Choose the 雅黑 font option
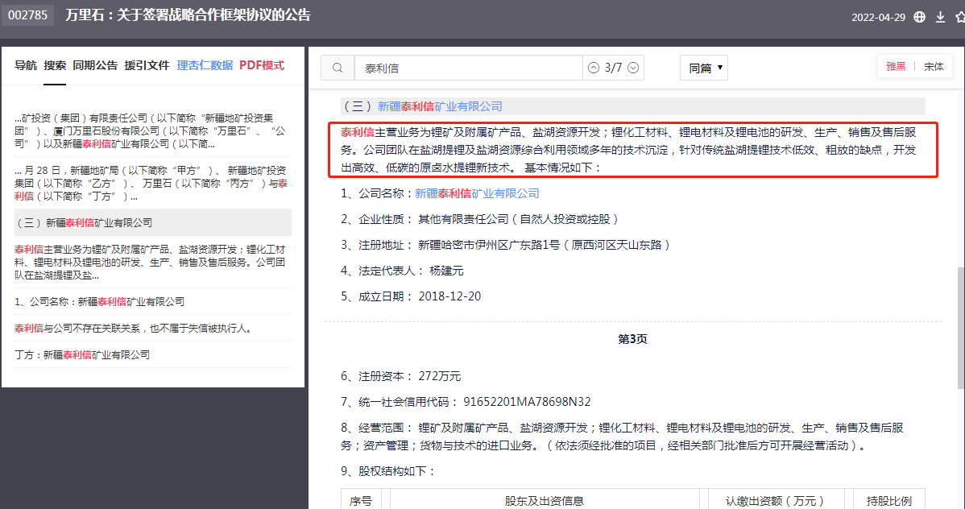The width and height of the screenshot is (965, 509). tap(896, 67)
